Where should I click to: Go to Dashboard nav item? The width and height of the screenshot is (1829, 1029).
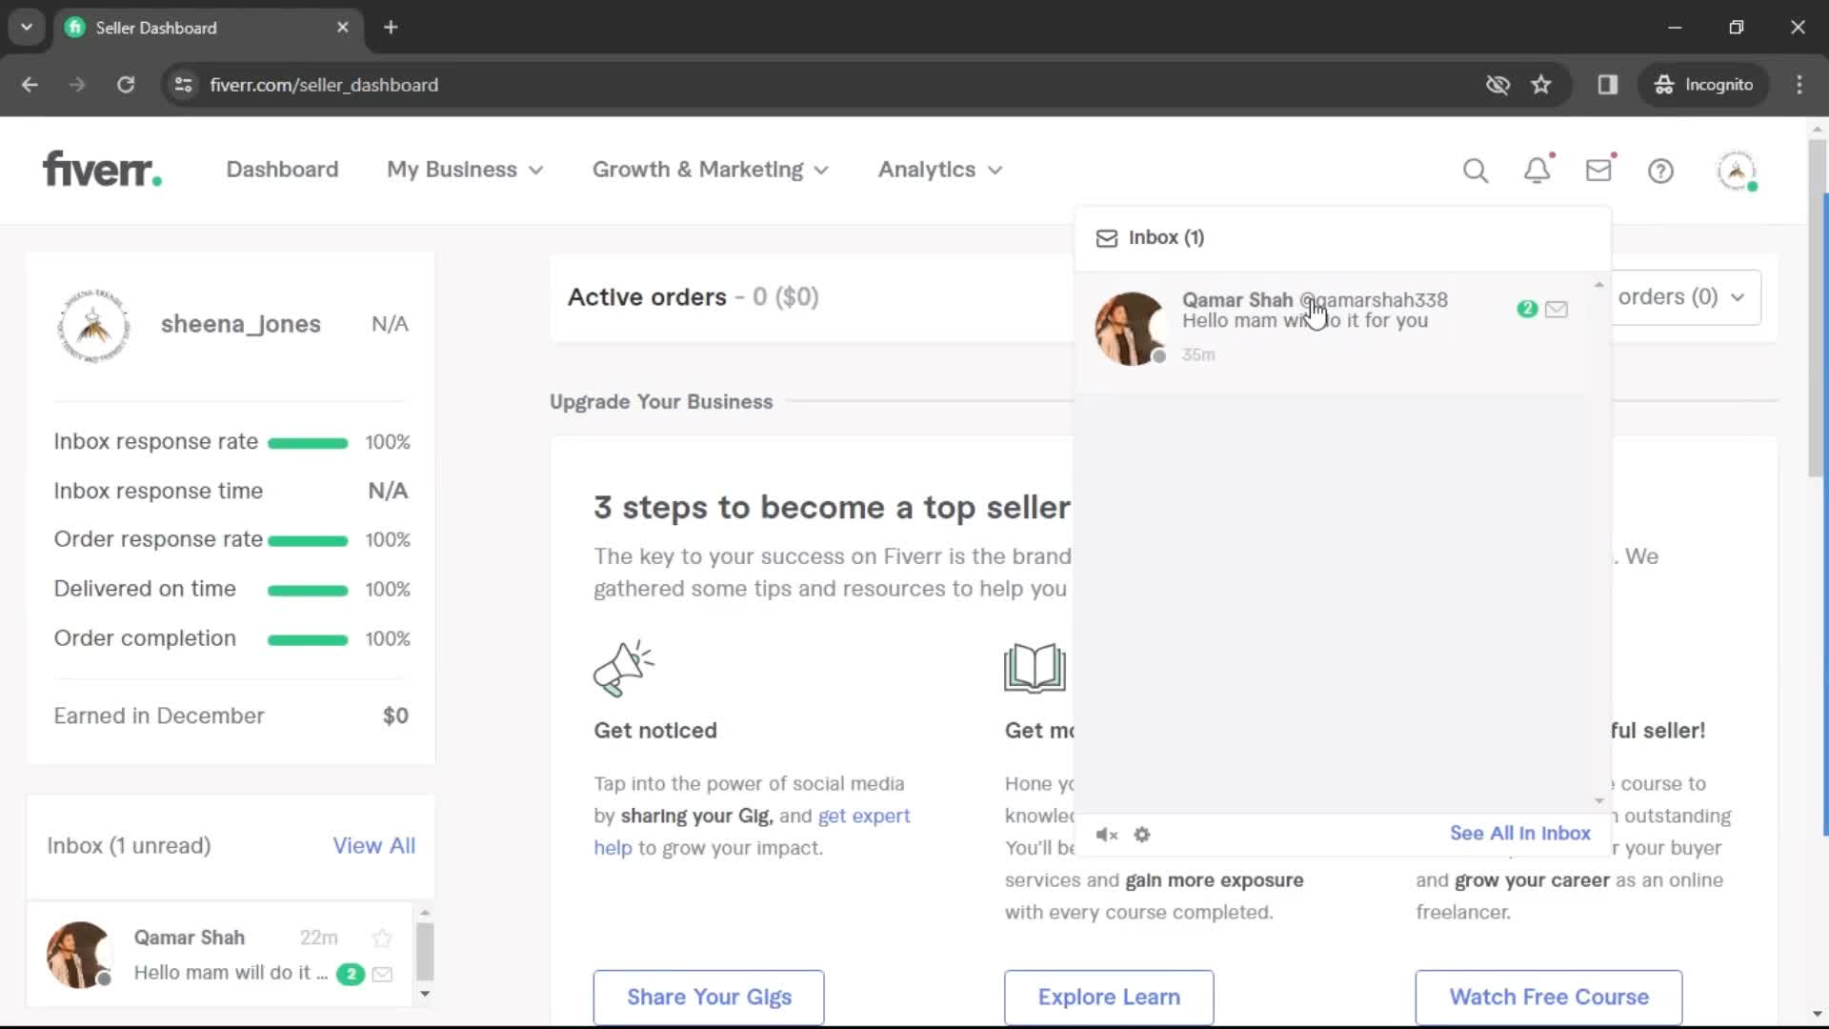point(282,170)
